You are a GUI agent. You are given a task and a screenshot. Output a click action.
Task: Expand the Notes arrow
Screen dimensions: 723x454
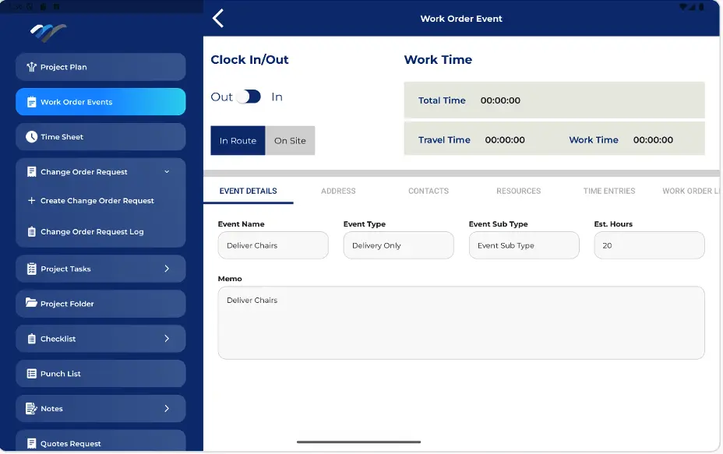click(167, 408)
